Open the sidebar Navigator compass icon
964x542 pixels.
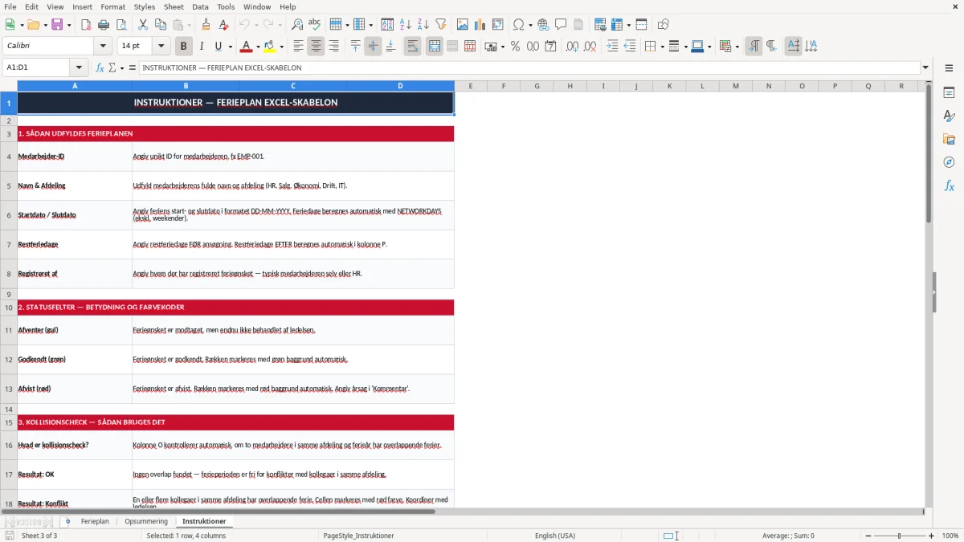pos(949,162)
